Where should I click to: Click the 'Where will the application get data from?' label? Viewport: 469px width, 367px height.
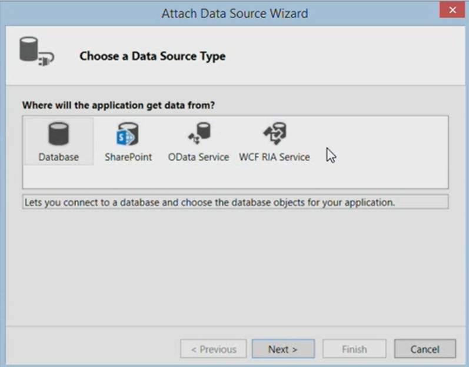(x=118, y=105)
